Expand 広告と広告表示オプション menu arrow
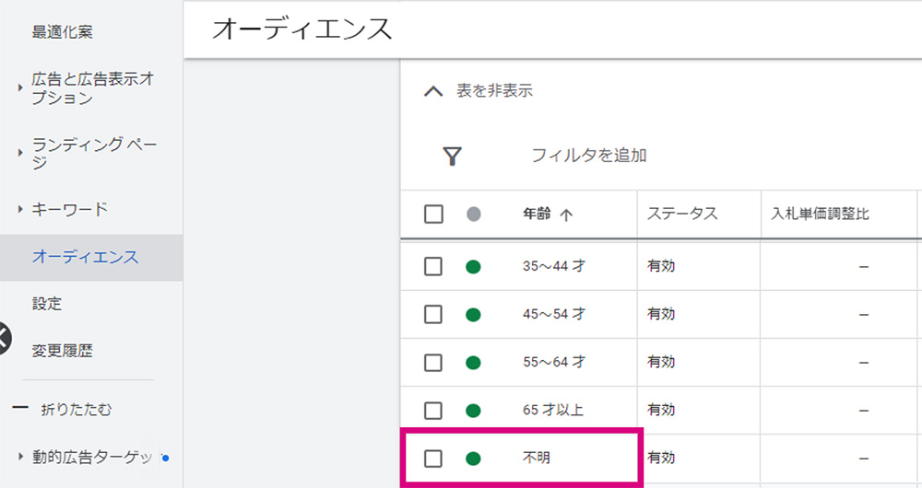This screenshot has width=922, height=488. (x=20, y=87)
